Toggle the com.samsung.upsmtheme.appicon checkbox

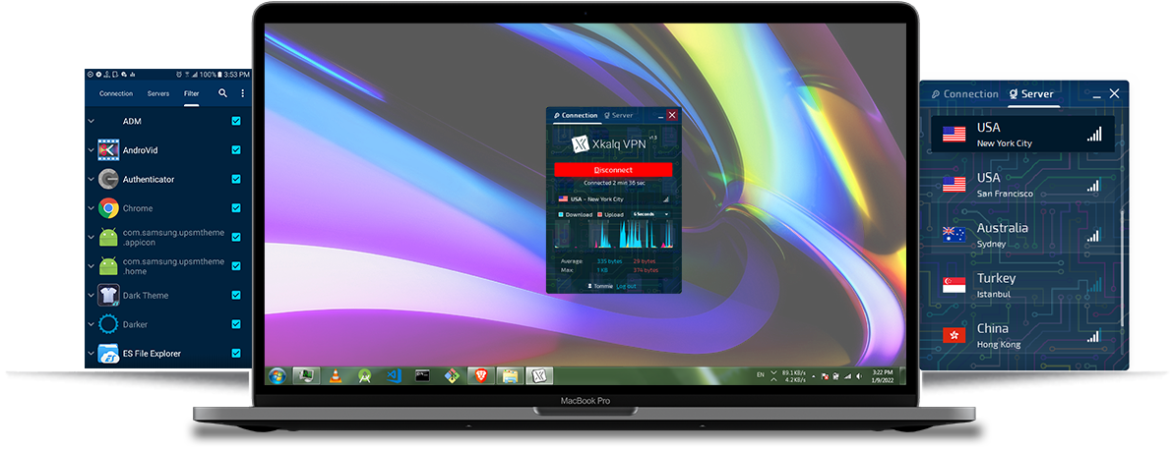[236, 237]
